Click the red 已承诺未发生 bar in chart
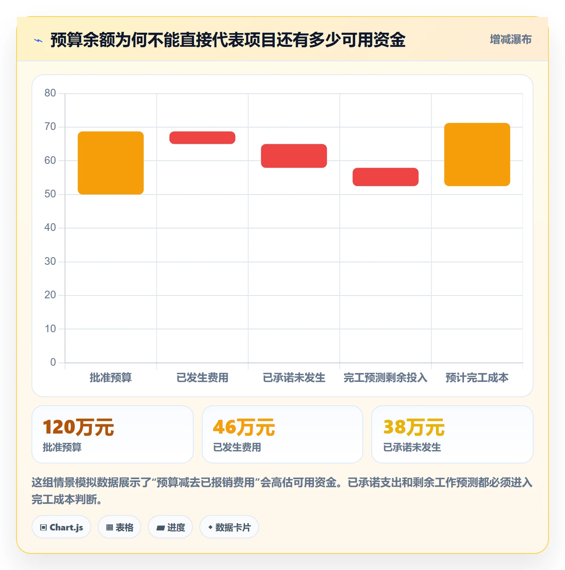The height and width of the screenshot is (570, 565). click(x=294, y=156)
